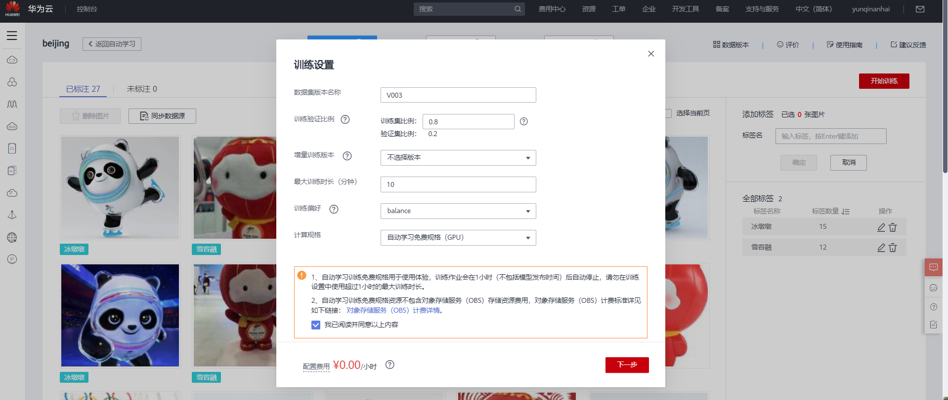Edit the 雪容融 label
The image size is (948, 400).
tap(881, 248)
